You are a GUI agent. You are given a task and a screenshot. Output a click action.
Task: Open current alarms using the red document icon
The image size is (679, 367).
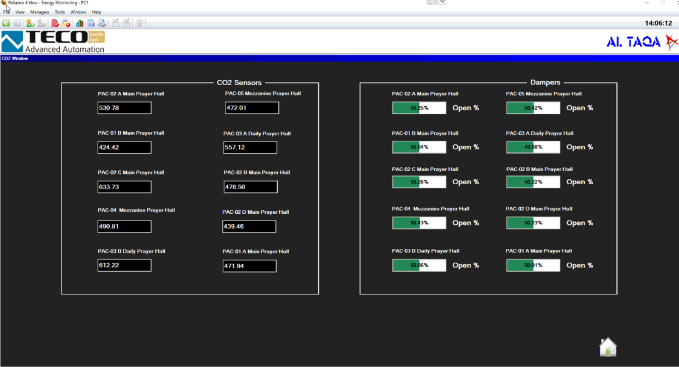click(55, 23)
